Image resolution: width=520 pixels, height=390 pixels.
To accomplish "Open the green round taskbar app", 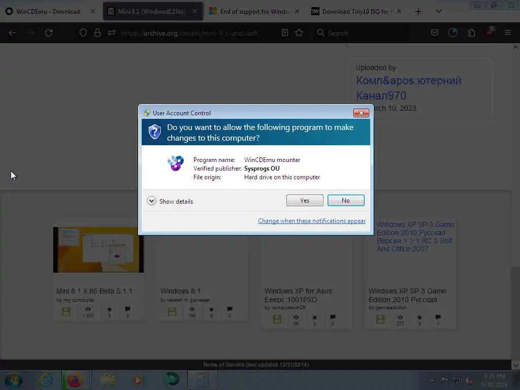I will tap(172, 379).
